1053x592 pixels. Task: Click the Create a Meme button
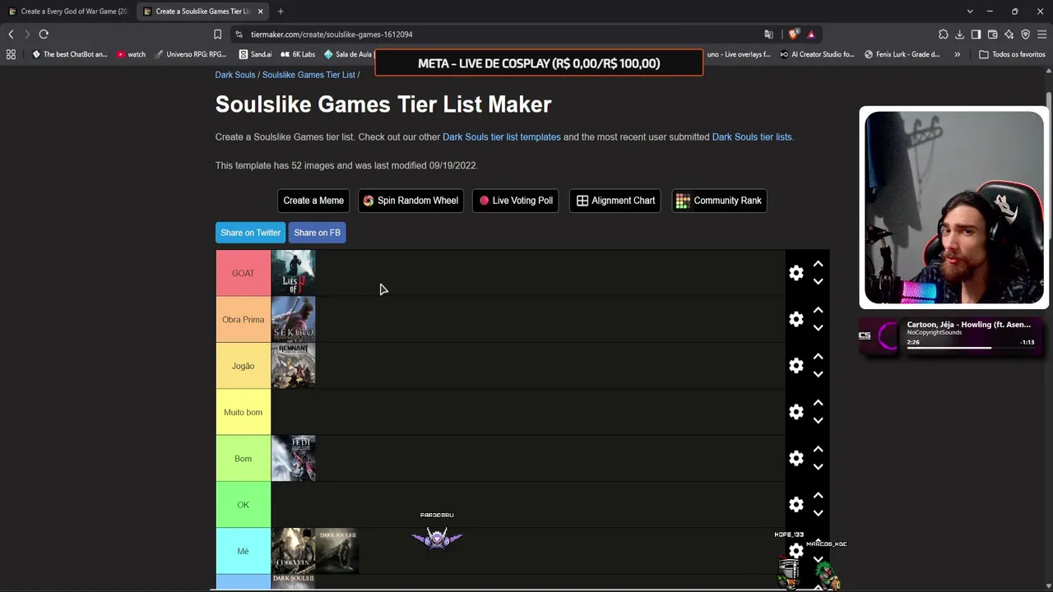[x=313, y=201]
